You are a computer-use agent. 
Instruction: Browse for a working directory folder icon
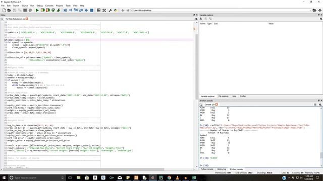[314, 10]
